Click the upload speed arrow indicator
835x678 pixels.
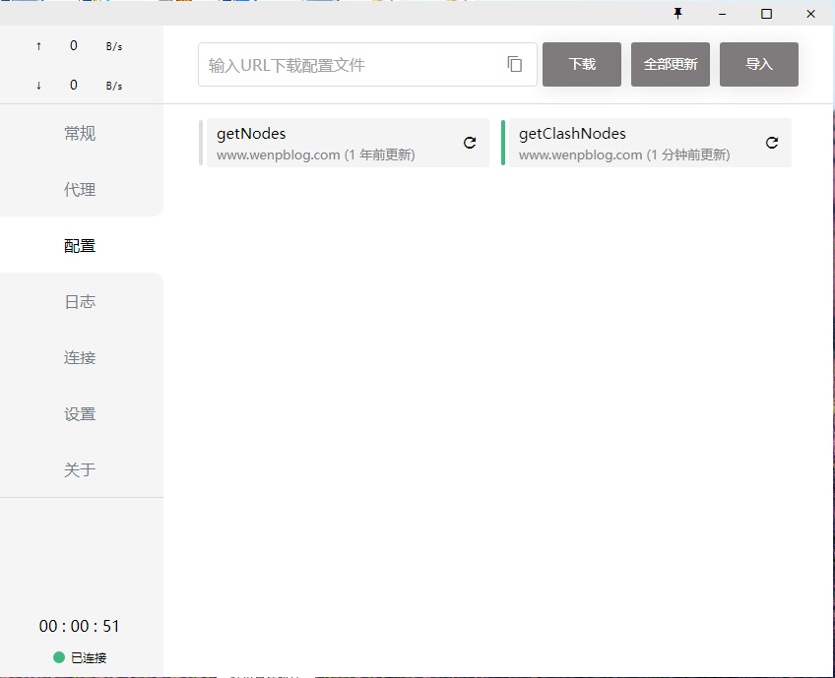click(38, 45)
